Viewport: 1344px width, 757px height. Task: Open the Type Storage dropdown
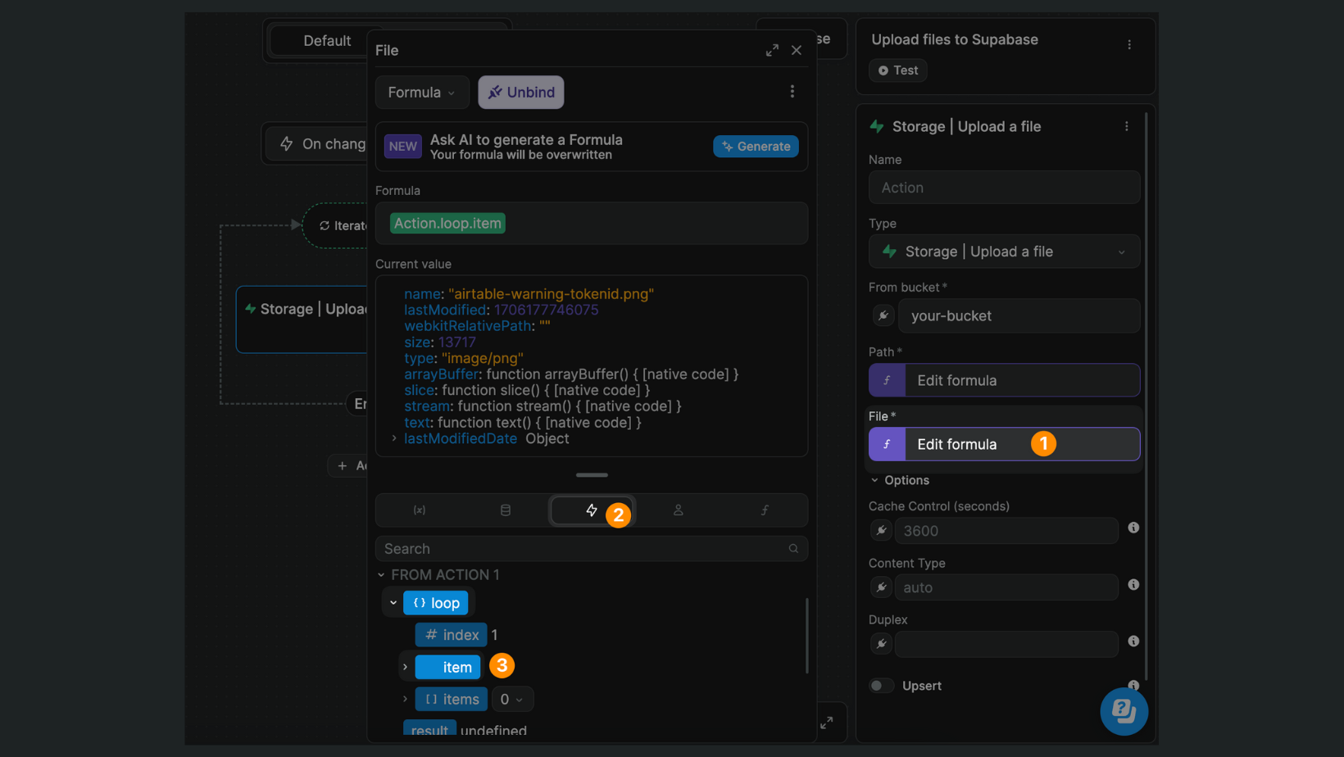[1004, 252]
